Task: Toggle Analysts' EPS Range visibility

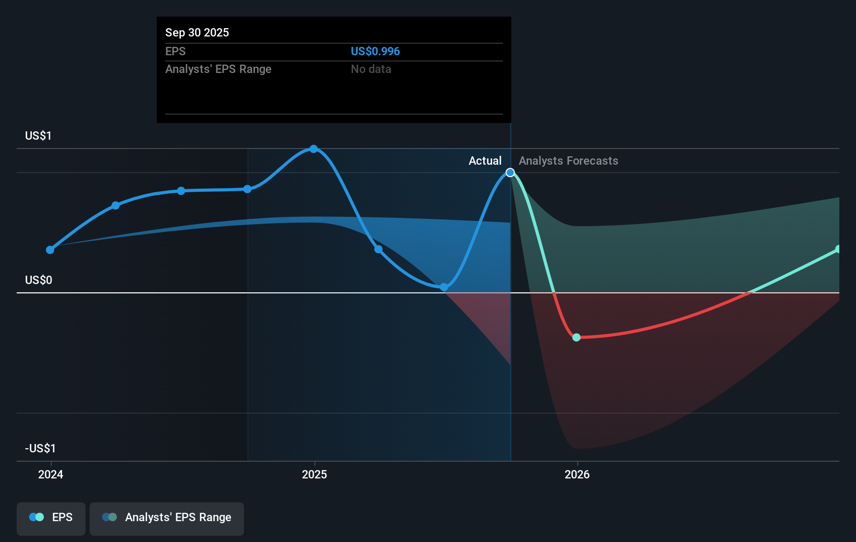Action: [167, 518]
